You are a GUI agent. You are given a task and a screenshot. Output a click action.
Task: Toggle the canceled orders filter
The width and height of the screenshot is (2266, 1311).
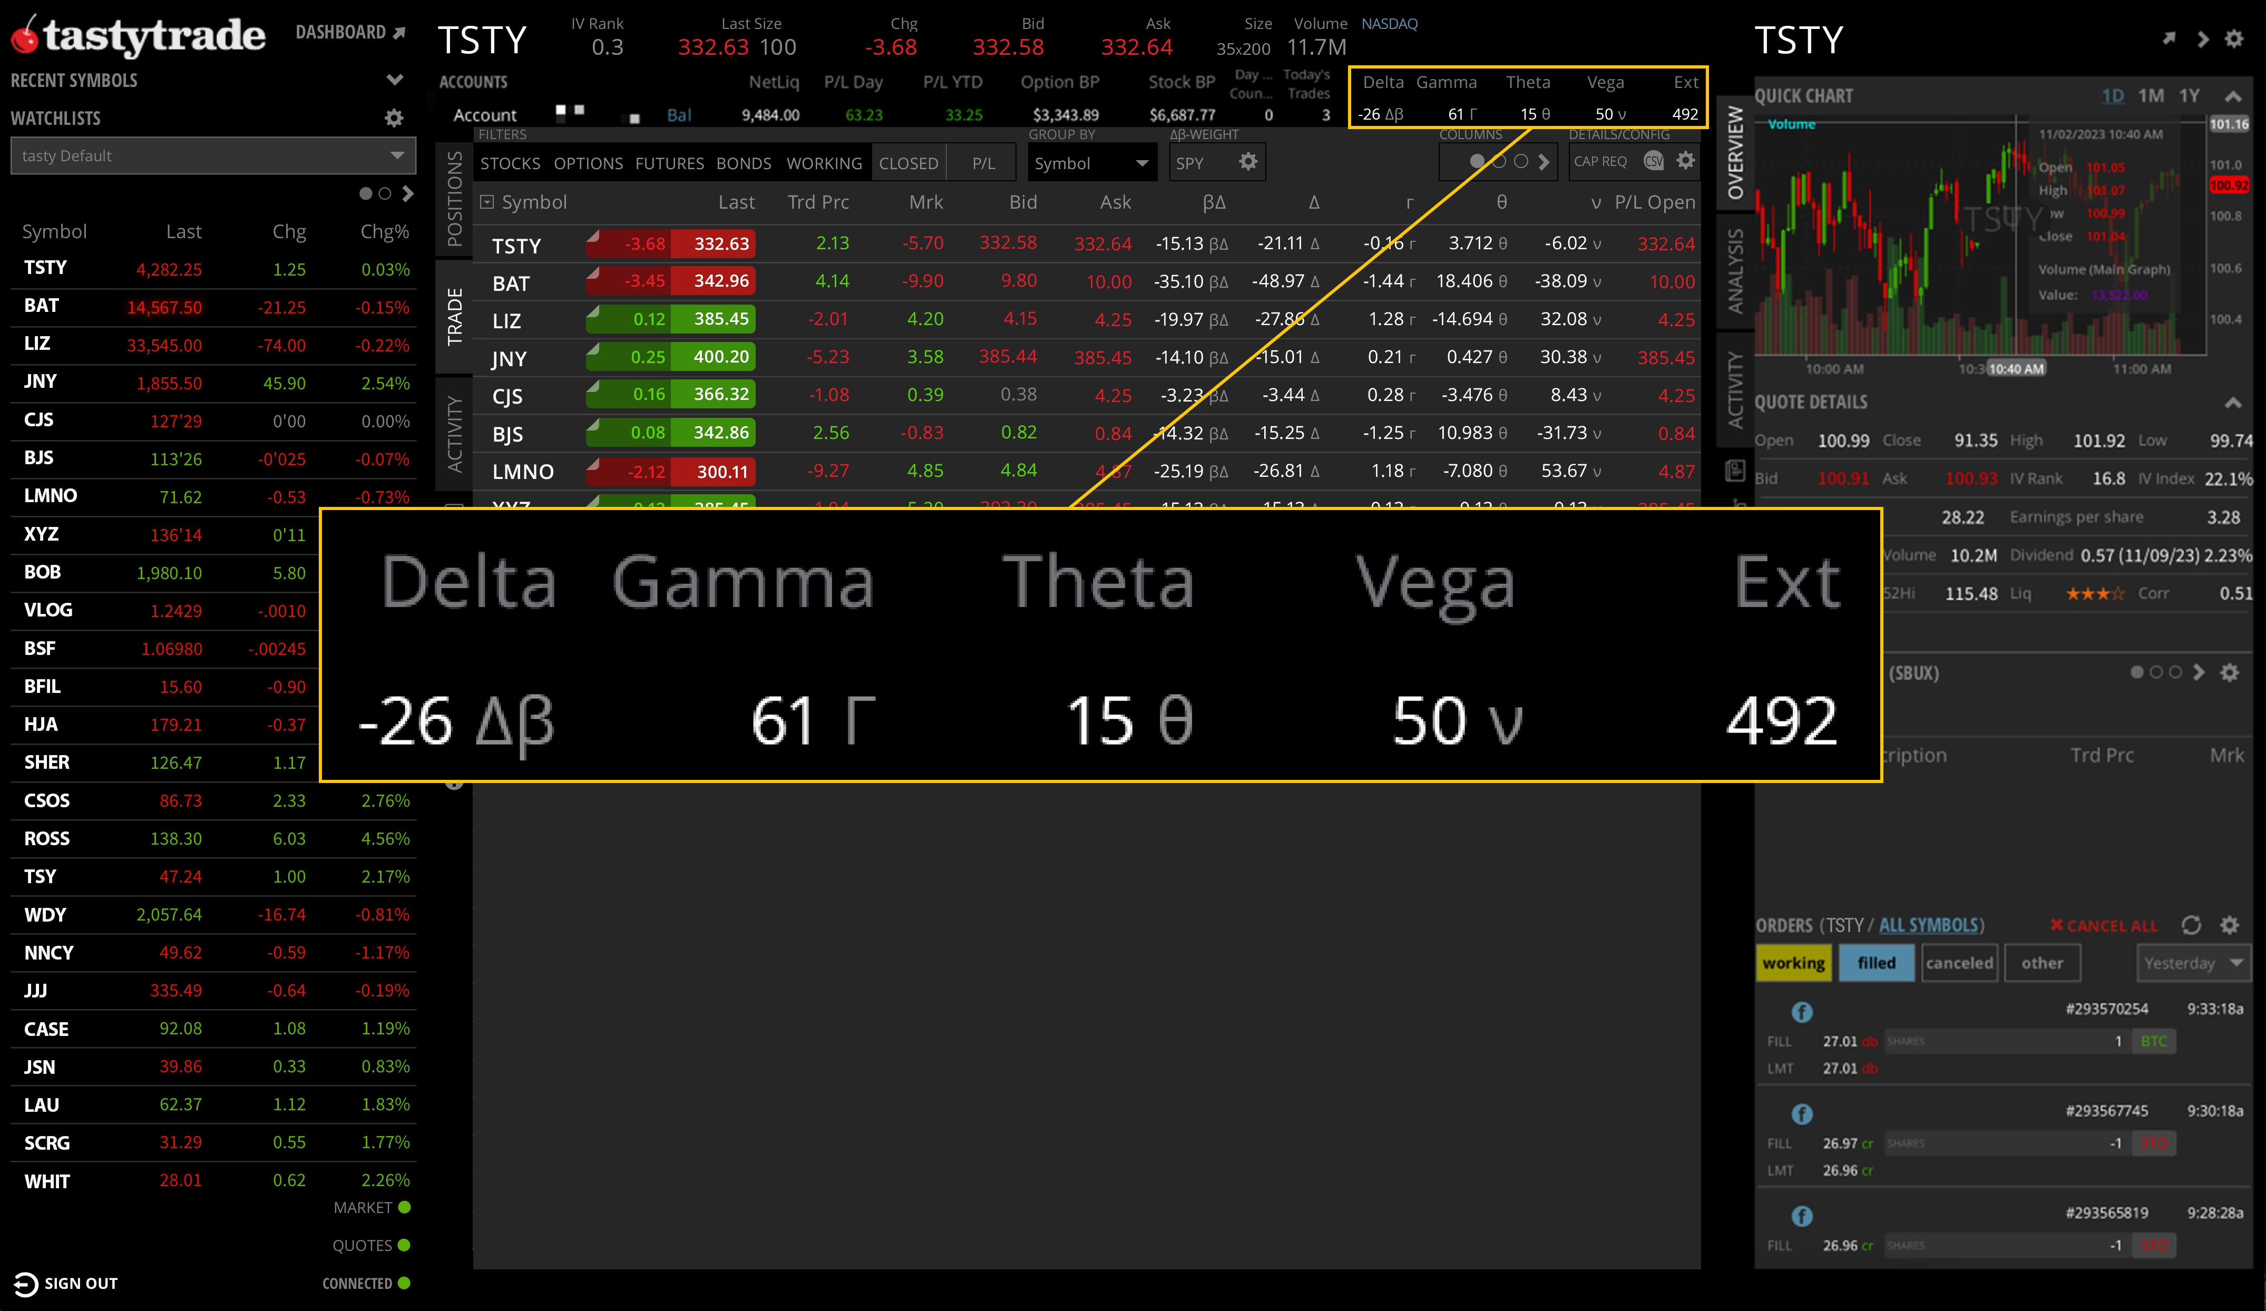1959,962
